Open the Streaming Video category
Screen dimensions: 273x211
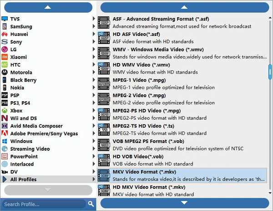[48, 149]
